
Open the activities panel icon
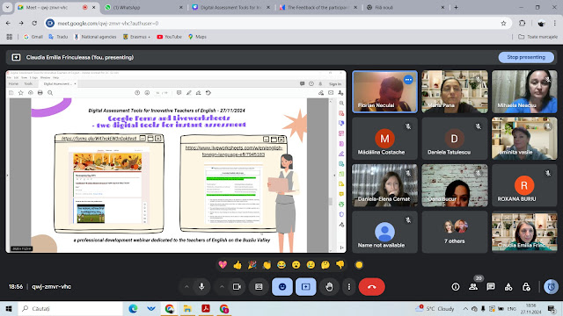tap(508, 287)
